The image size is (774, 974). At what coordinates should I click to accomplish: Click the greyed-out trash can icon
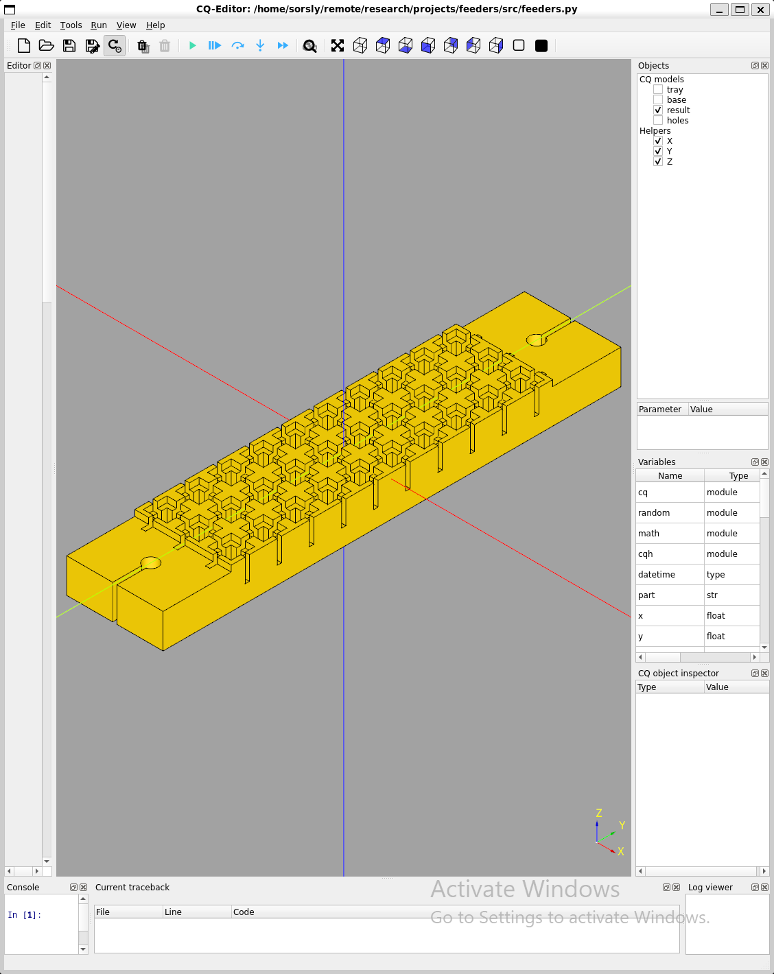coord(165,46)
